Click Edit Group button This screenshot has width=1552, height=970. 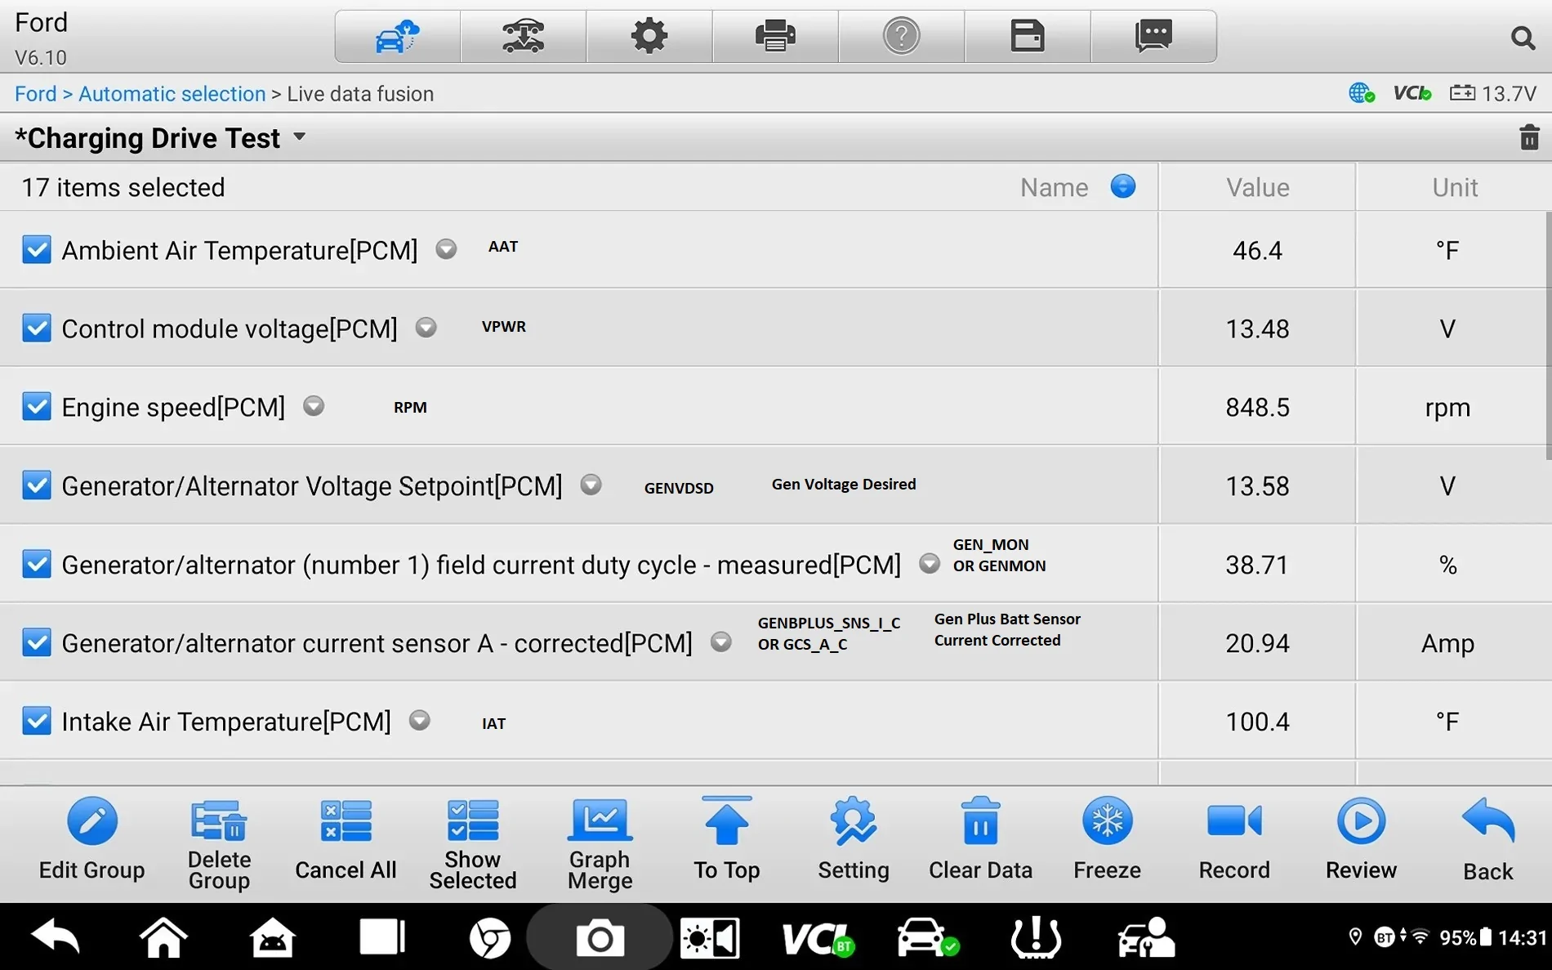coord(91,839)
